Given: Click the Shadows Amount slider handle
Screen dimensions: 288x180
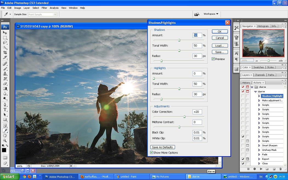Looking at the screenshot, I should [x=179, y=40].
